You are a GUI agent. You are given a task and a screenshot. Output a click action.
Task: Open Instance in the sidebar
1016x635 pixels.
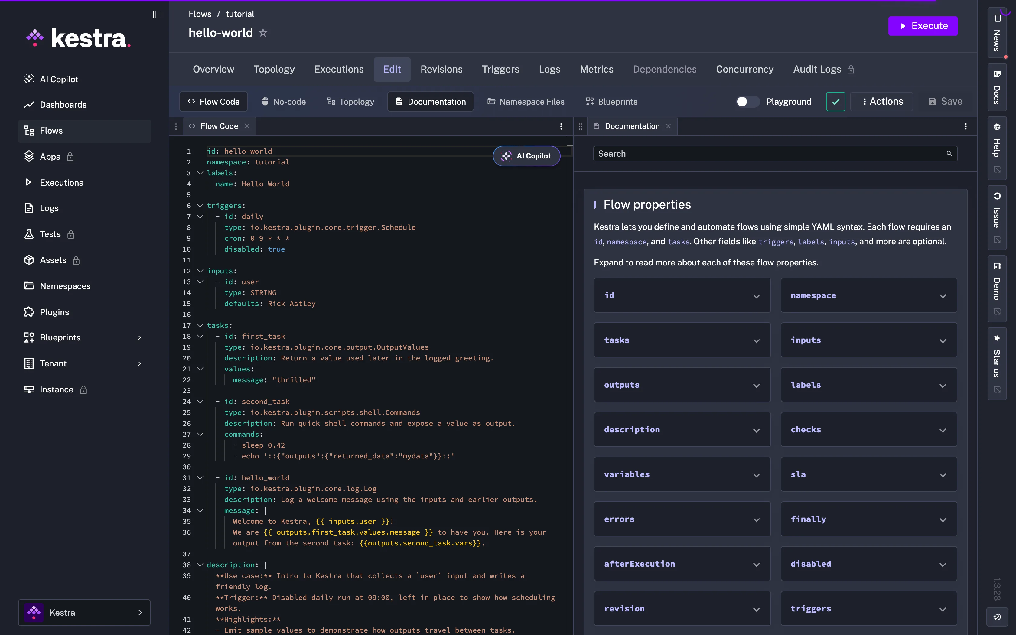click(x=84, y=390)
